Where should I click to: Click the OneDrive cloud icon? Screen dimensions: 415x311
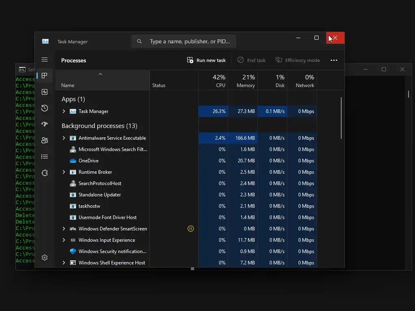click(73, 161)
